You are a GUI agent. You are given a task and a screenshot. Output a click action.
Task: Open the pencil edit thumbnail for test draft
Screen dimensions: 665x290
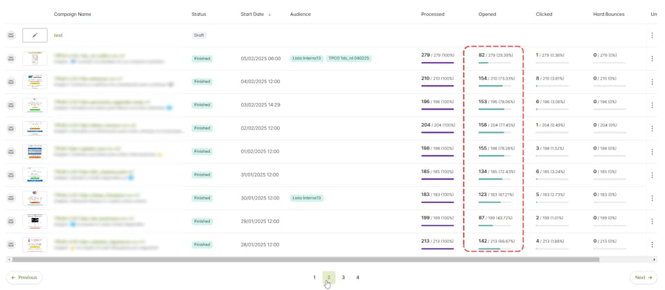(x=35, y=35)
